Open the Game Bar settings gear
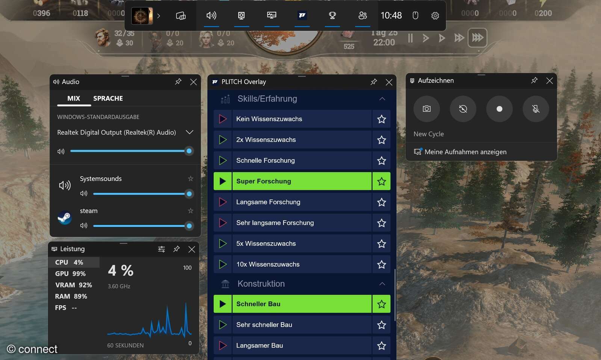601x360 pixels. tap(435, 16)
